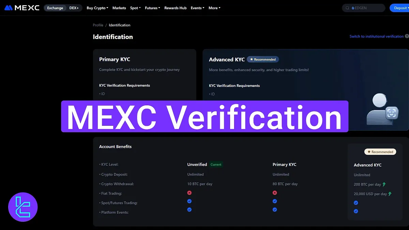Navigate to Profile via breadcrumb
The height and width of the screenshot is (230, 409).
(98, 25)
